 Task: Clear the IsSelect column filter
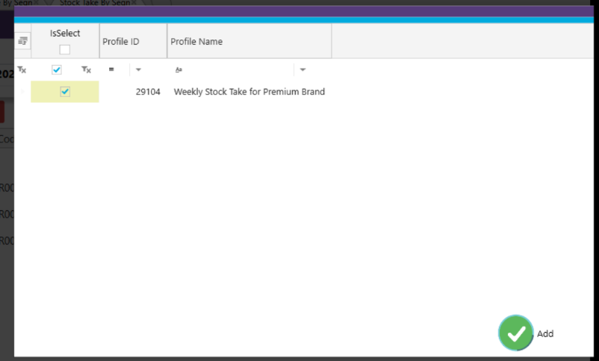[86, 69]
